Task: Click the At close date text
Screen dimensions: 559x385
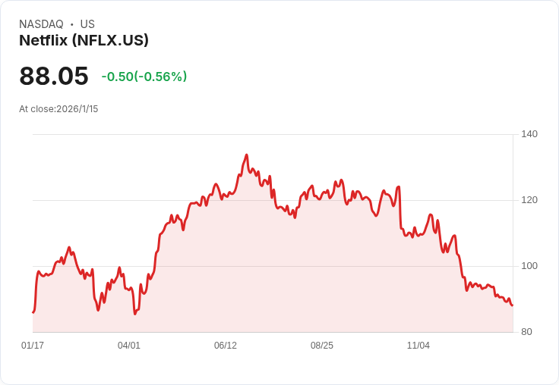Action: coord(58,109)
